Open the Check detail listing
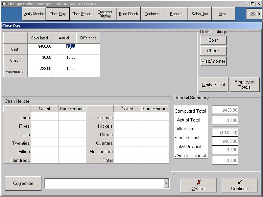 tap(213, 51)
